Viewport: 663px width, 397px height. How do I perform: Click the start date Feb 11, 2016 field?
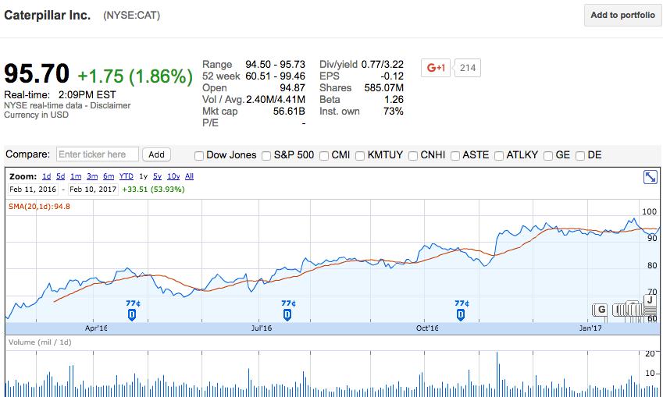[x=31, y=189]
